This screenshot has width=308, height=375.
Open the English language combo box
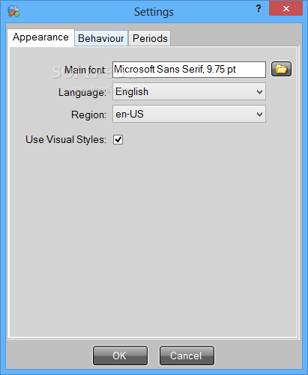click(x=189, y=92)
